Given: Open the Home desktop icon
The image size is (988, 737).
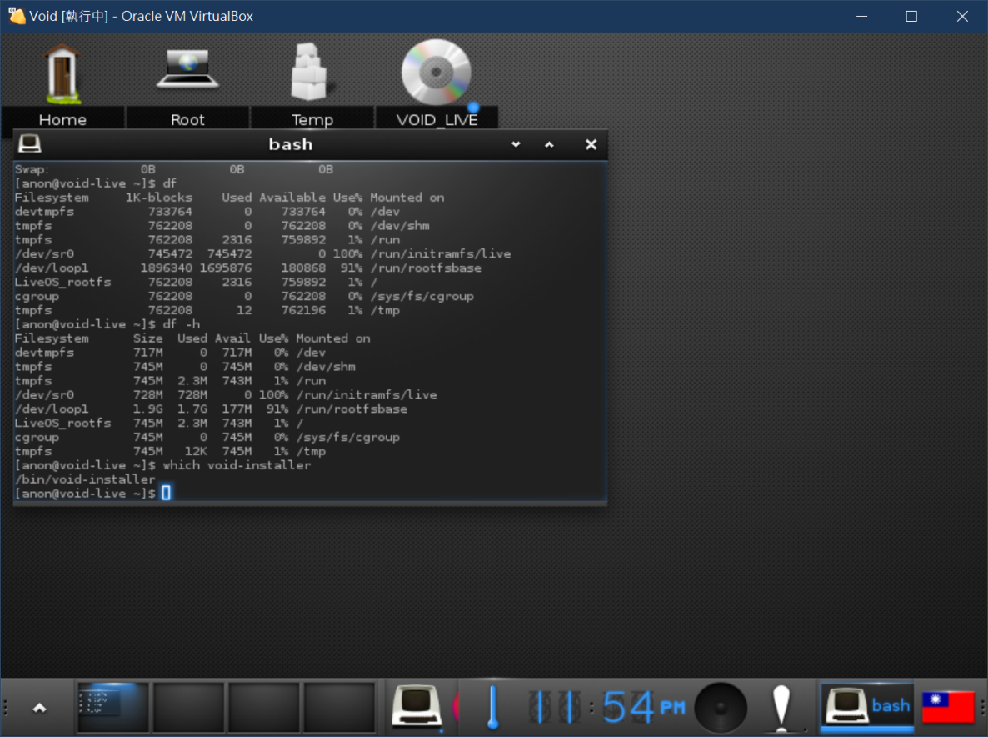Looking at the screenshot, I should coord(62,75).
